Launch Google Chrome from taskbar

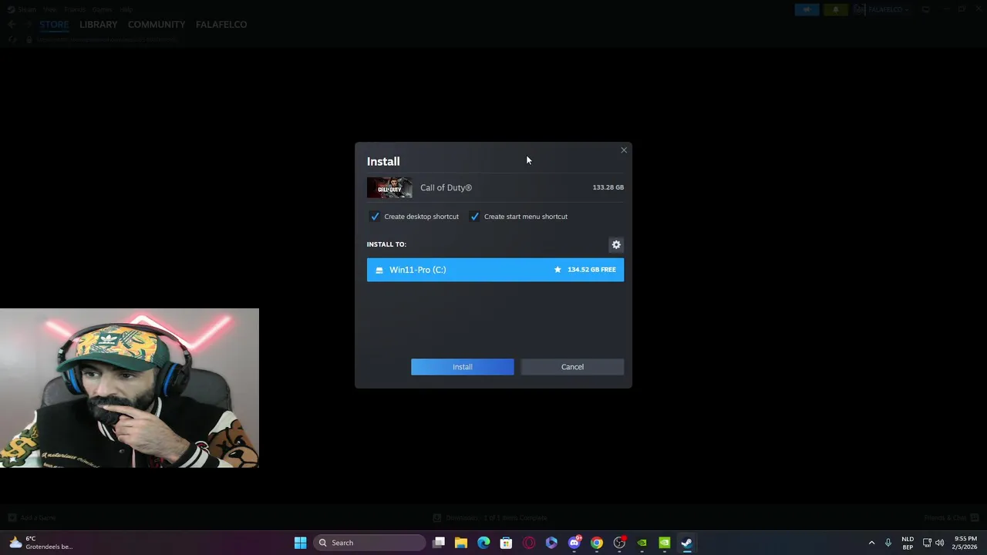point(597,543)
